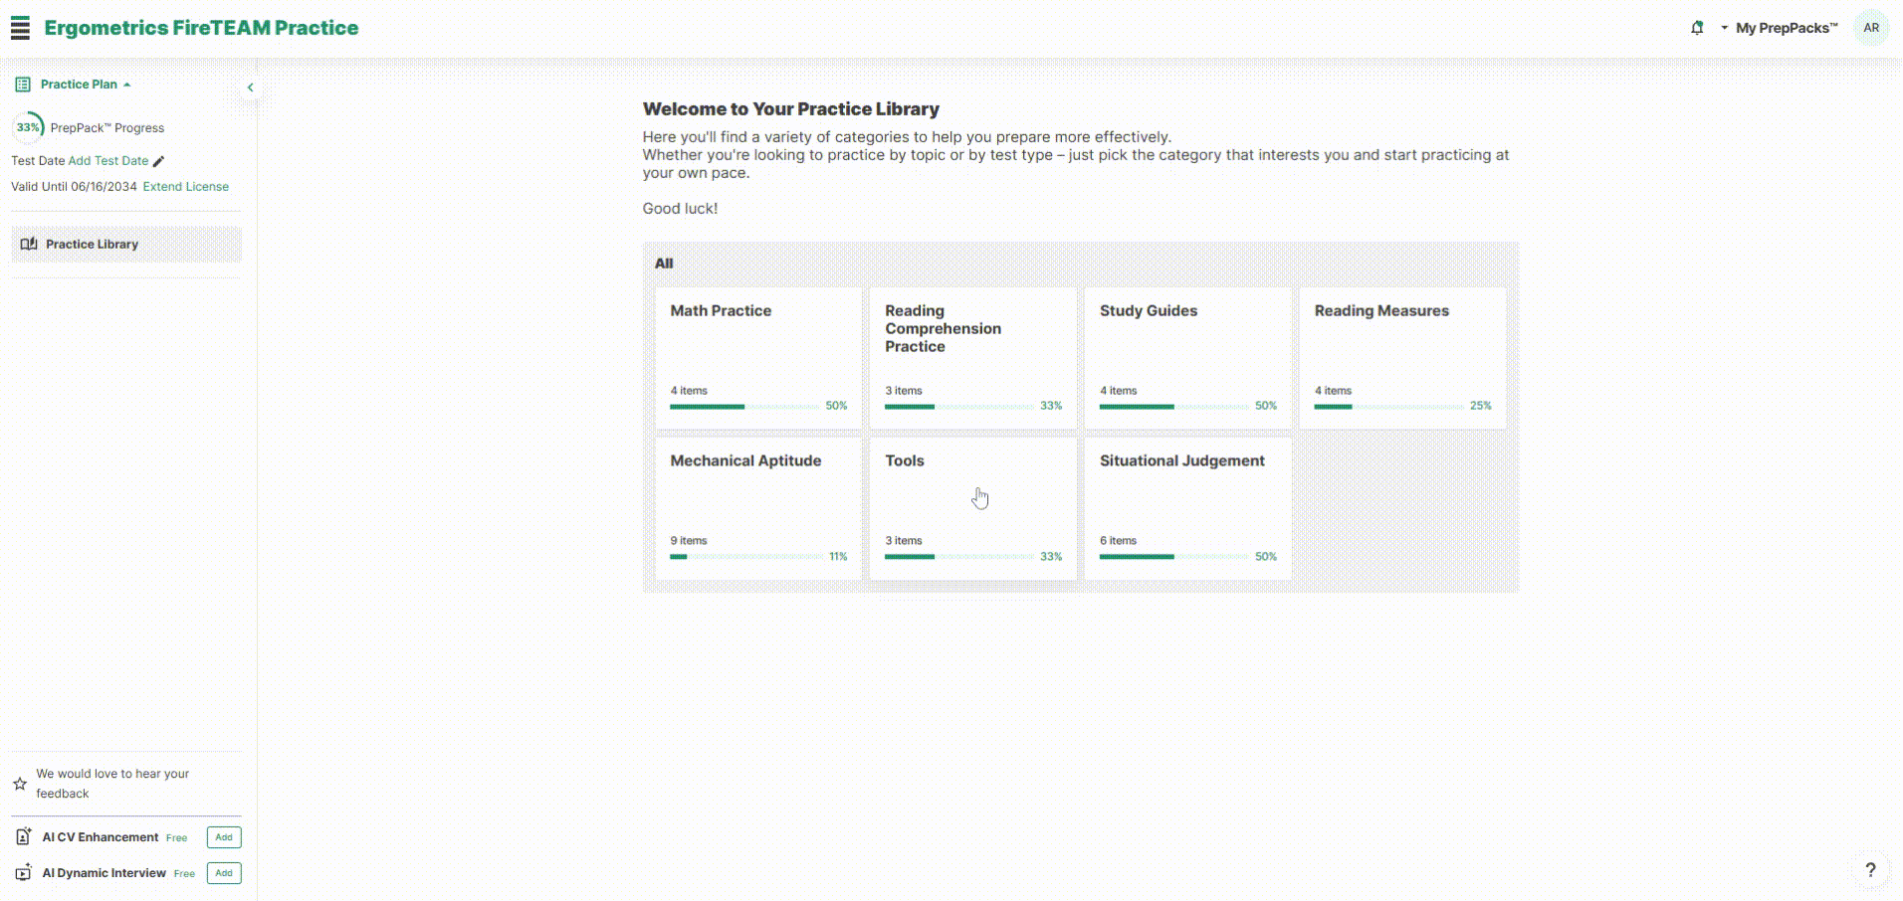Open the Math Practice category card
The width and height of the screenshot is (1903, 901).
tap(757, 358)
